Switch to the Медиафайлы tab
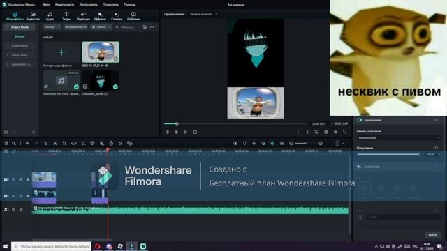447x251 pixels. pos(15,16)
